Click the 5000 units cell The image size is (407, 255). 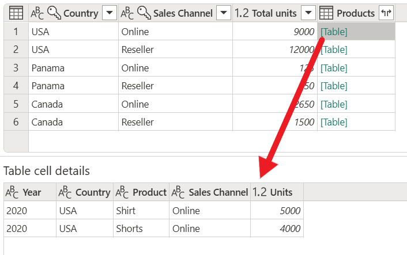click(x=277, y=211)
